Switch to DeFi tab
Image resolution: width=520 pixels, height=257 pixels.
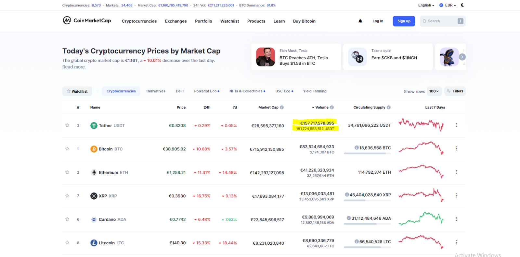pos(180,91)
